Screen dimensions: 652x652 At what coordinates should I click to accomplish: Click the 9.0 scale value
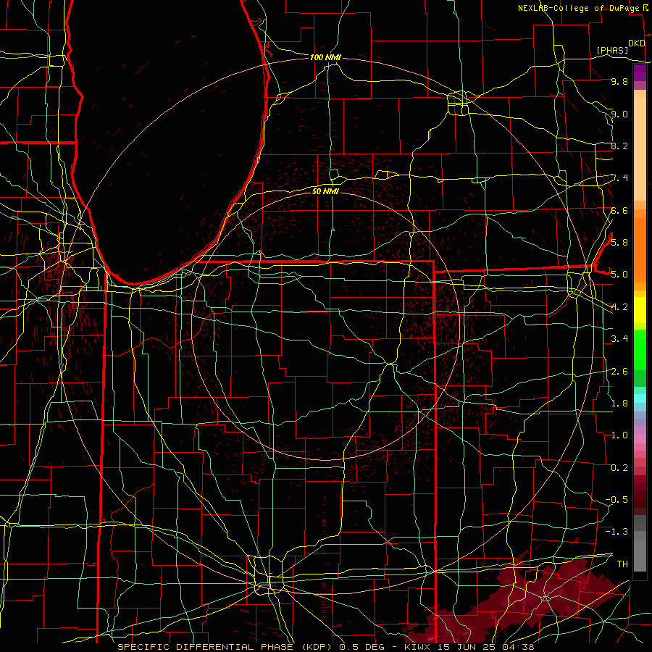[619, 114]
